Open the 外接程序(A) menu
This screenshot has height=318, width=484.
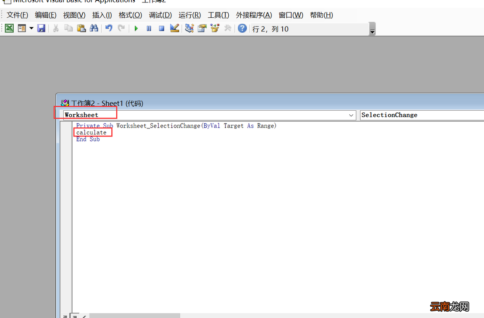[x=254, y=15]
